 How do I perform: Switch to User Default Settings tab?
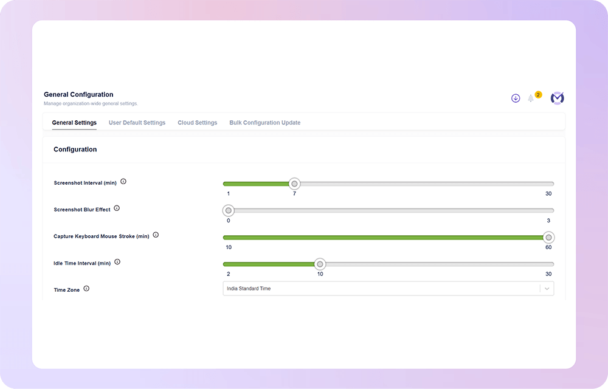(137, 122)
